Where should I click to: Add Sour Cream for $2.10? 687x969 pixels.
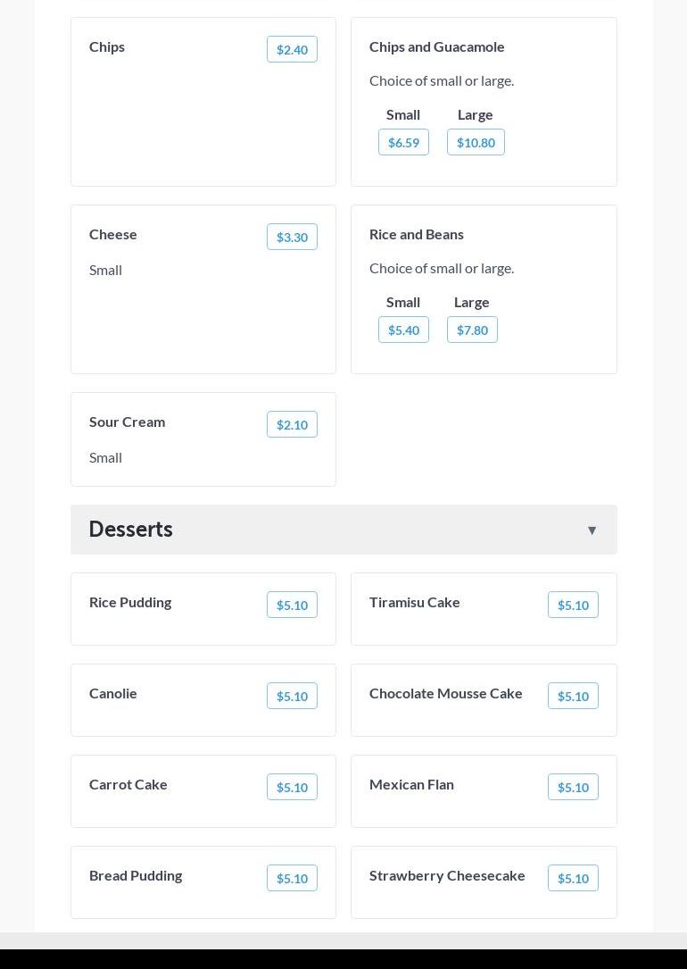coord(292,424)
